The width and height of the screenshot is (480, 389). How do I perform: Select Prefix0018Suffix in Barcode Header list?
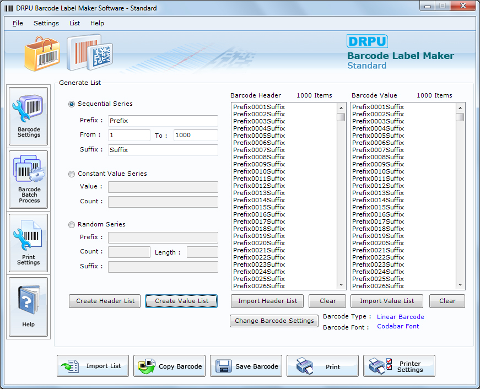coord(259,229)
